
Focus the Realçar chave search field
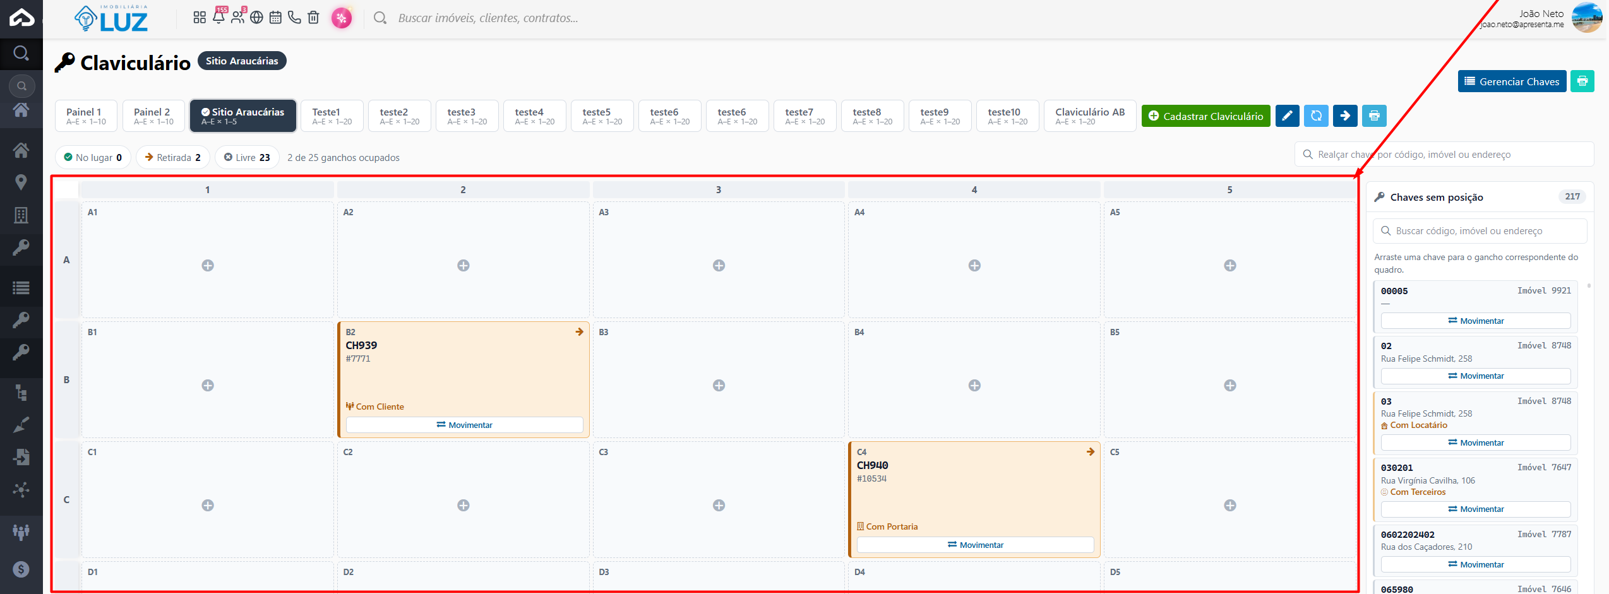(x=1444, y=155)
